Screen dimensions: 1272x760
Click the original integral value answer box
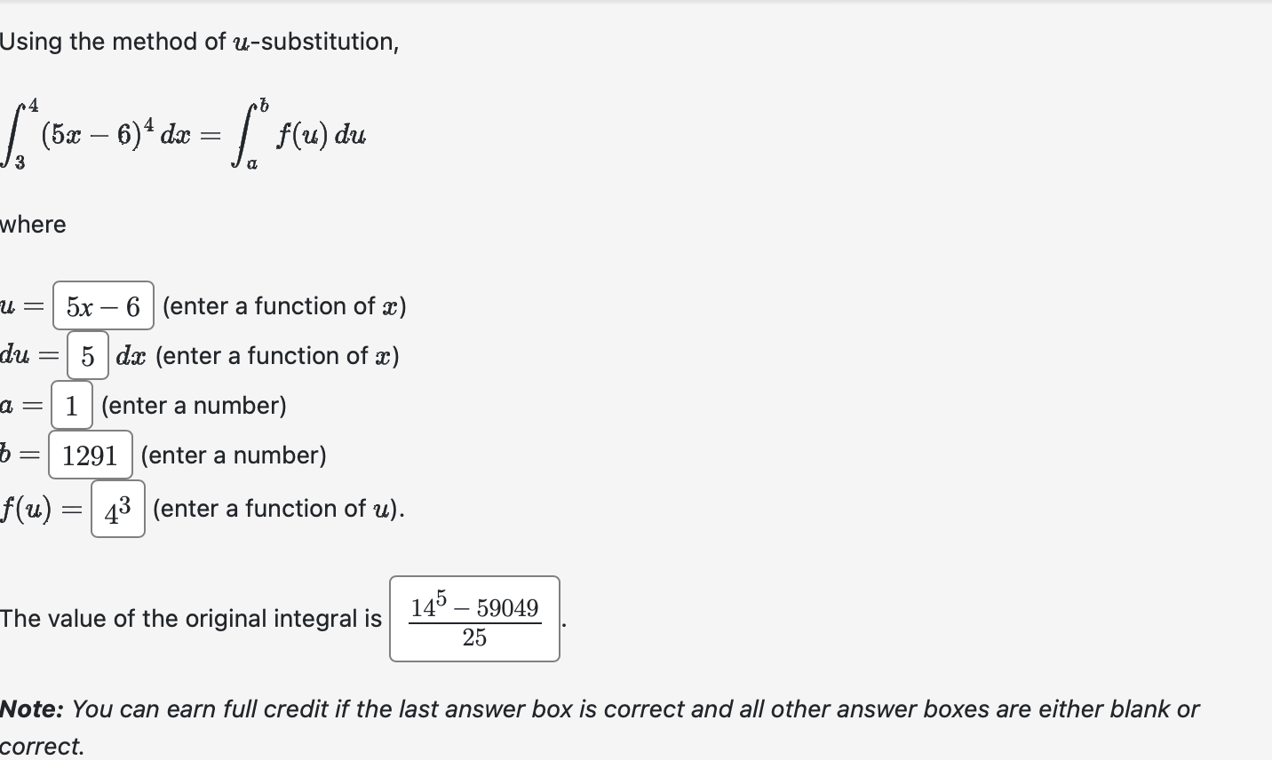coord(473,621)
